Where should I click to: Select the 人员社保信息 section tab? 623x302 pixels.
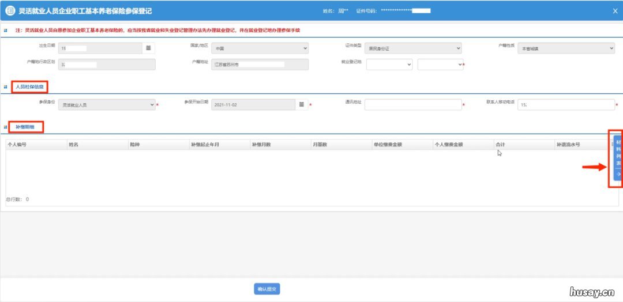coord(30,86)
